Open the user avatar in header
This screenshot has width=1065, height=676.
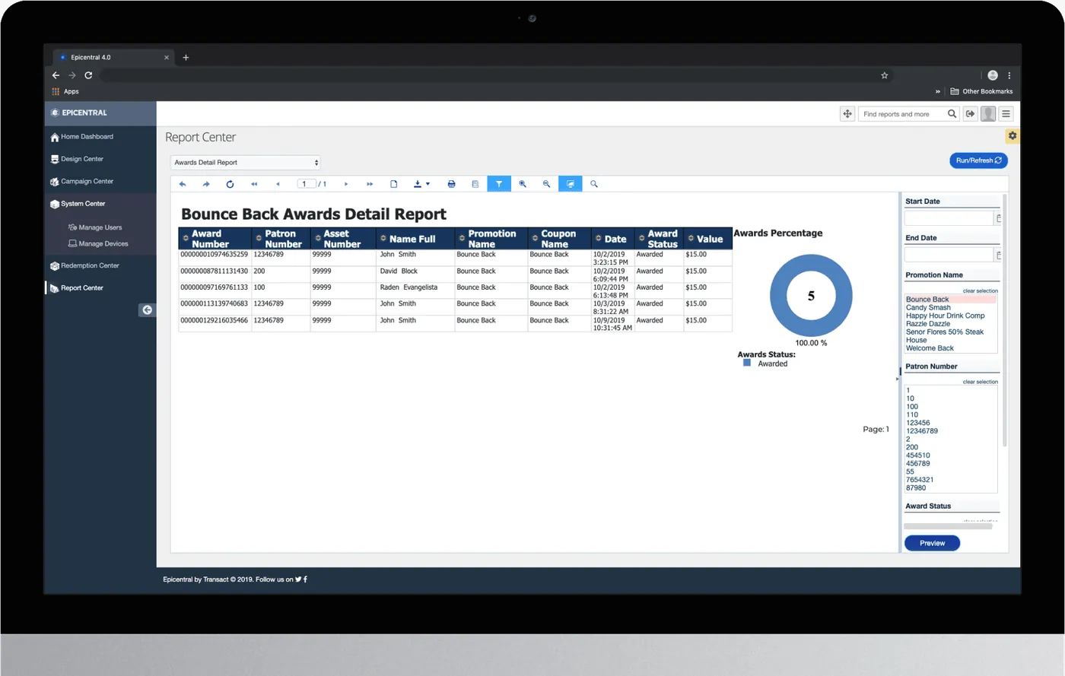(988, 114)
